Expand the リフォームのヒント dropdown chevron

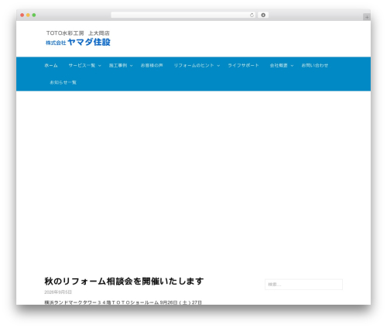pyautogui.click(x=218, y=66)
